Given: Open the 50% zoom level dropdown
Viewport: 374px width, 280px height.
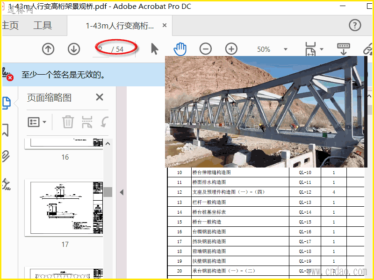Looking at the screenshot, I should point(286,49).
